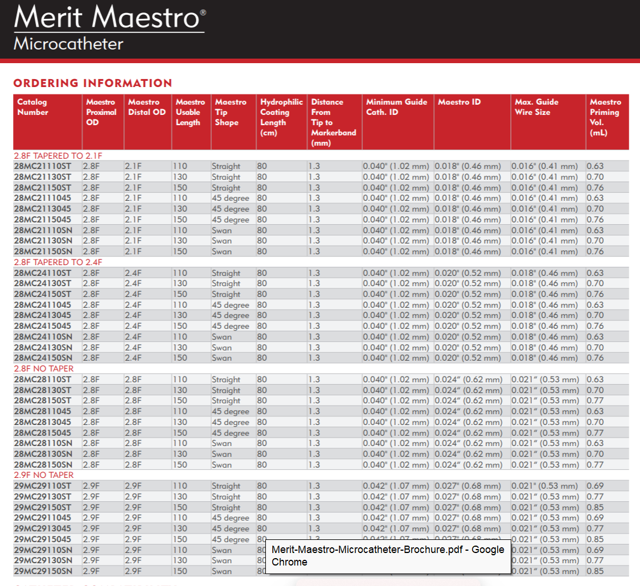Click the Catalog Number column header
640x586 pixels.
click(33, 107)
